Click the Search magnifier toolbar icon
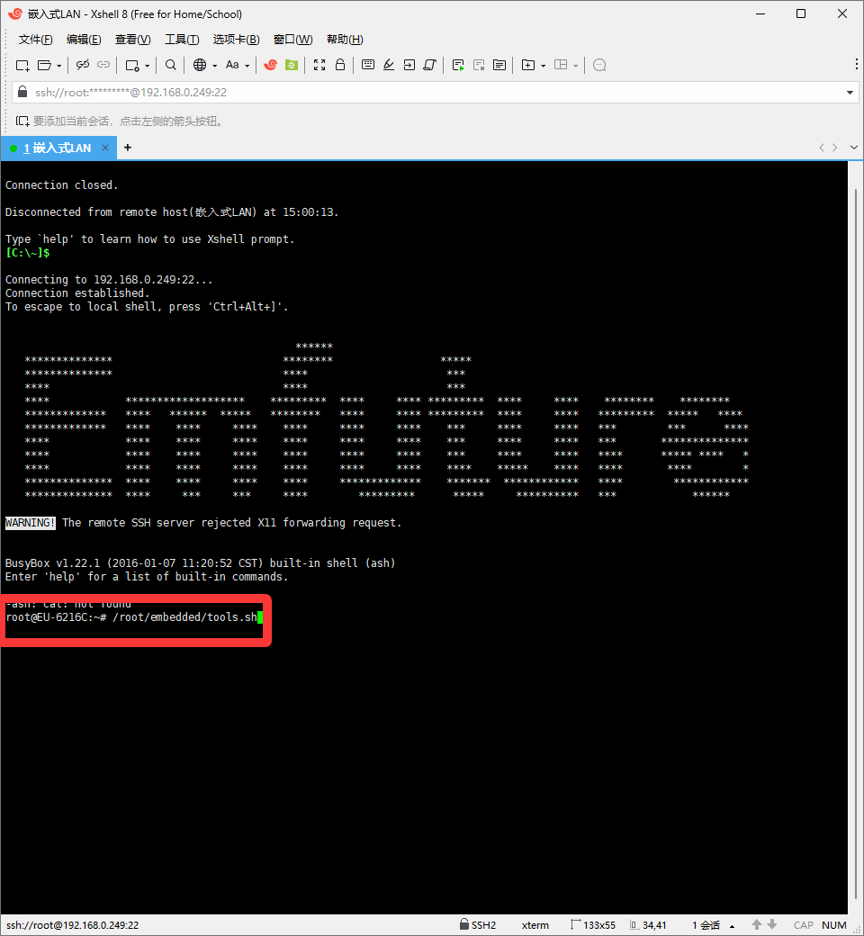 point(170,65)
